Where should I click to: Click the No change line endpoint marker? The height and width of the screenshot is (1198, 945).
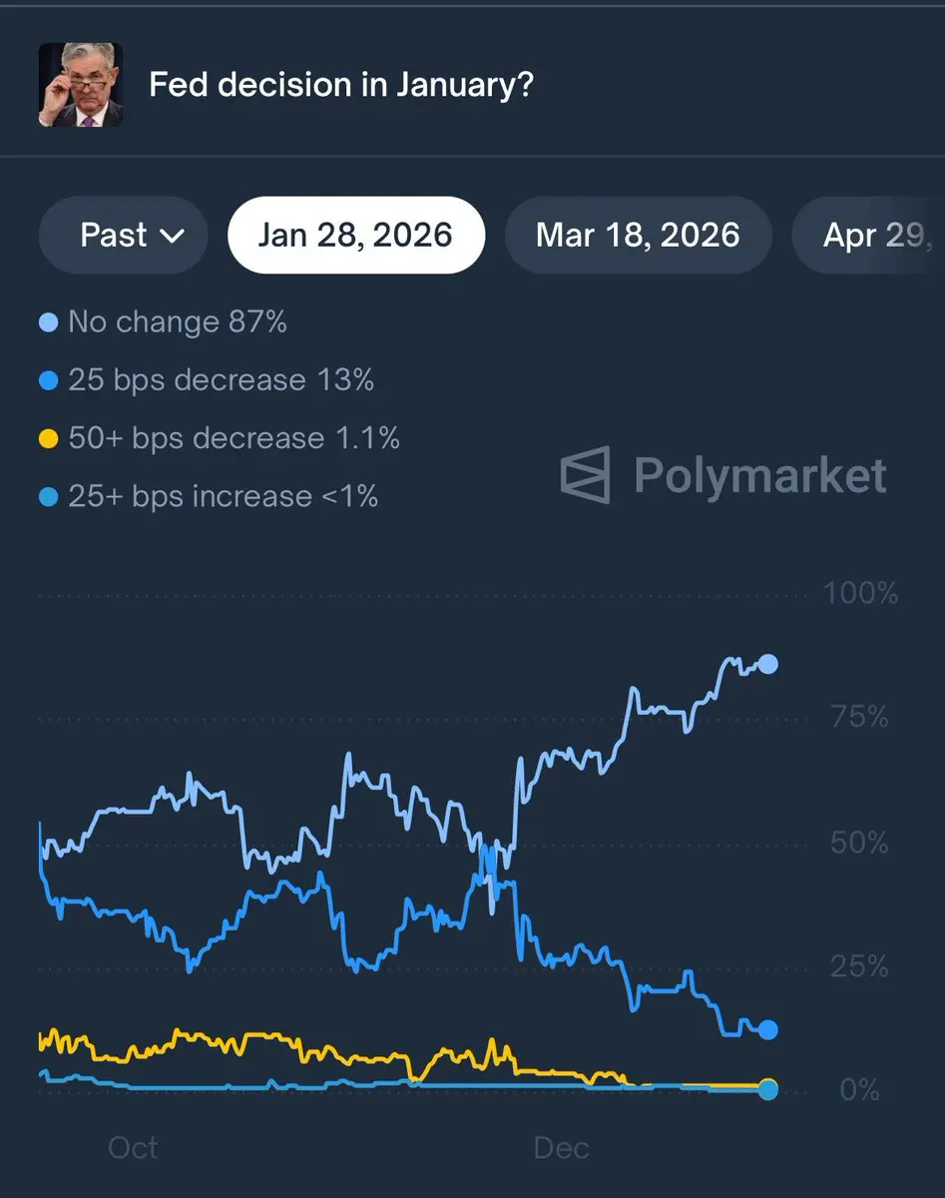coord(767,664)
